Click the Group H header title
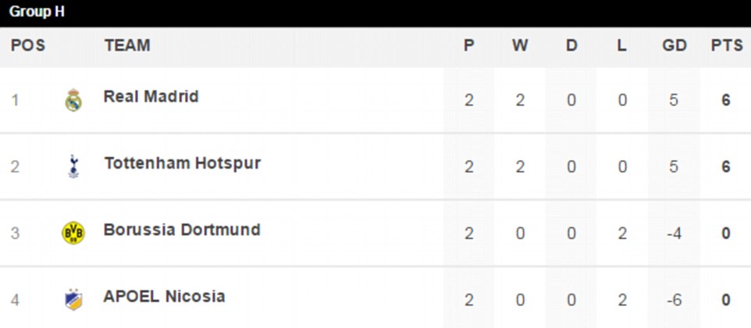 point(37,12)
